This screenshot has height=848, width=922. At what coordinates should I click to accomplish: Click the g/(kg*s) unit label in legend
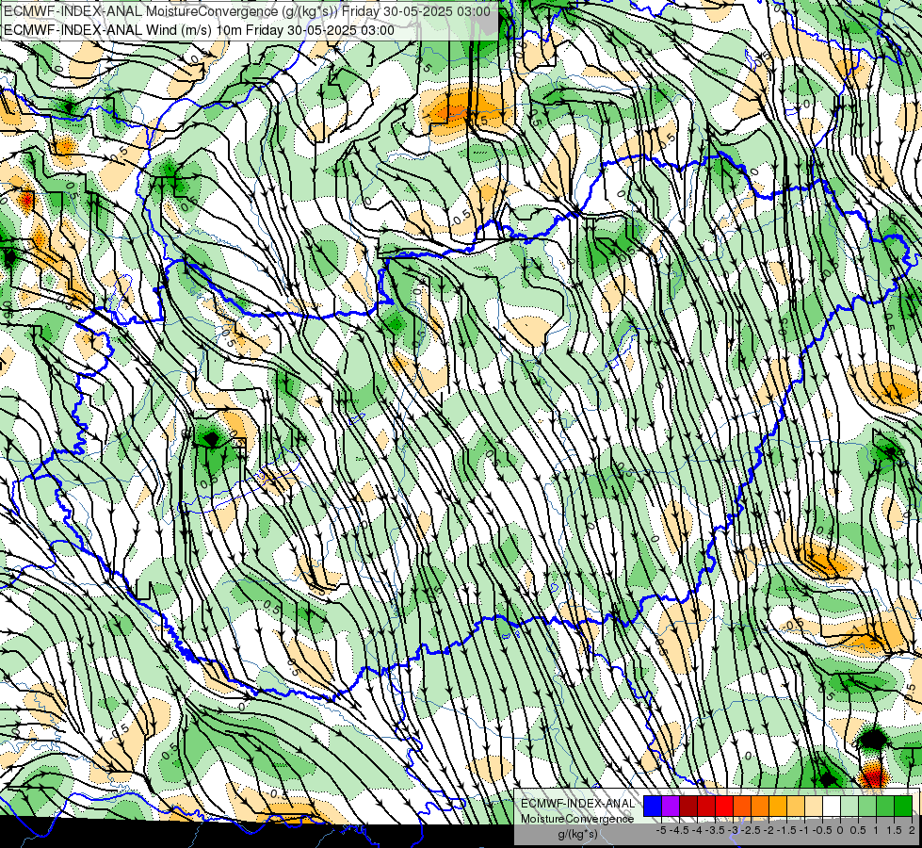pos(578,835)
